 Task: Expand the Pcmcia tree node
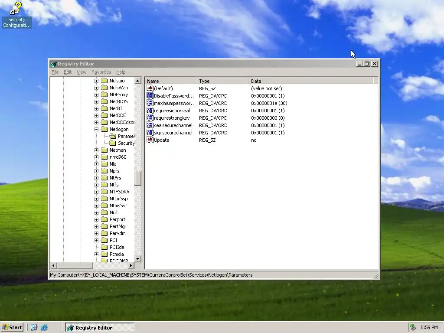pos(96,254)
